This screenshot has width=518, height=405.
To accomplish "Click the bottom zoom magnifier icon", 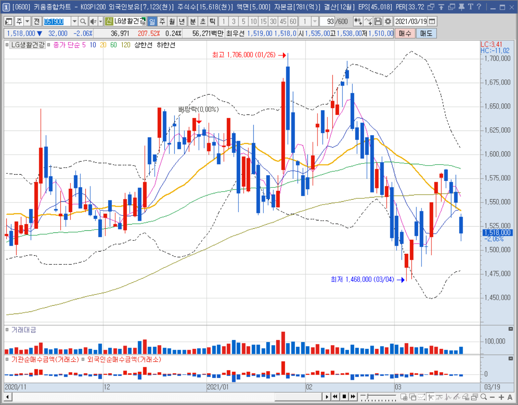I will [x=483, y=397].
